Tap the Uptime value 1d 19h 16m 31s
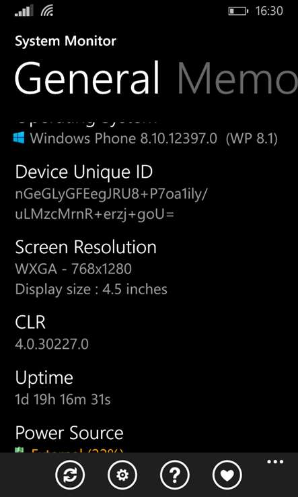 coord(63,400)
